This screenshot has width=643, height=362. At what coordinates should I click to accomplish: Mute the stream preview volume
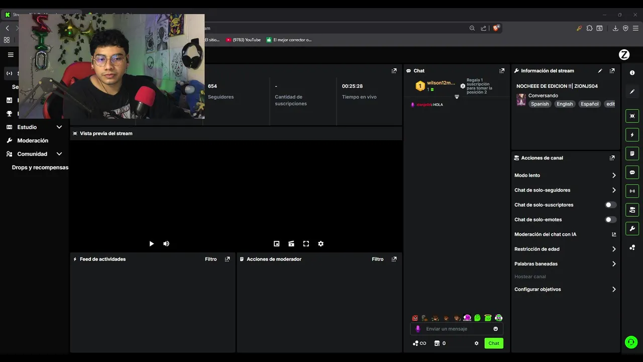coord(166,244)
